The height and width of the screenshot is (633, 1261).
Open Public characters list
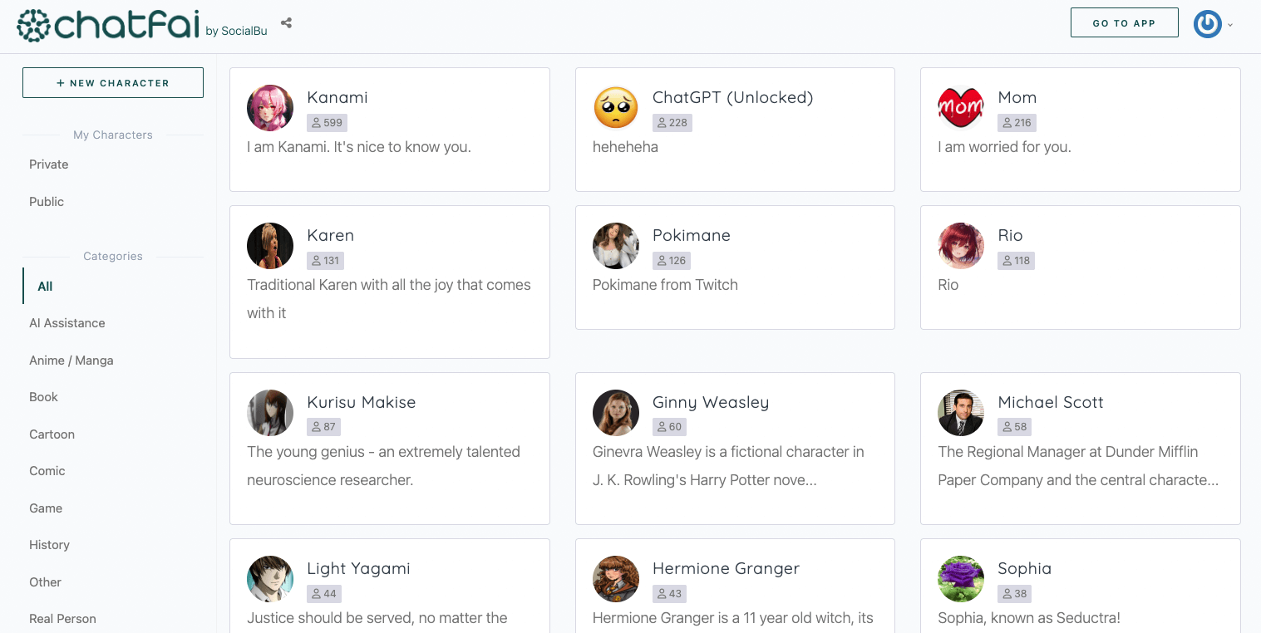(47, 202)
